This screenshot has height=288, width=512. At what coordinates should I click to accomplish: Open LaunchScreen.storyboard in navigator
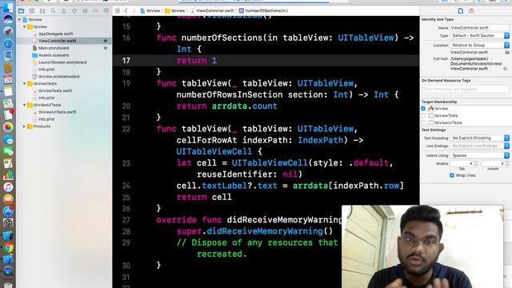pyautogui.click(x=62, y=62)
